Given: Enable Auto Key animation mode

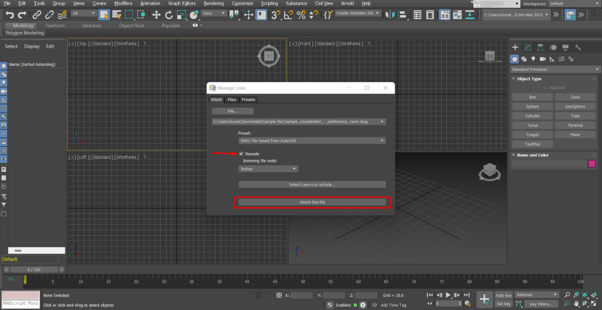Looking at the screenshot, I should click(503, 295).
